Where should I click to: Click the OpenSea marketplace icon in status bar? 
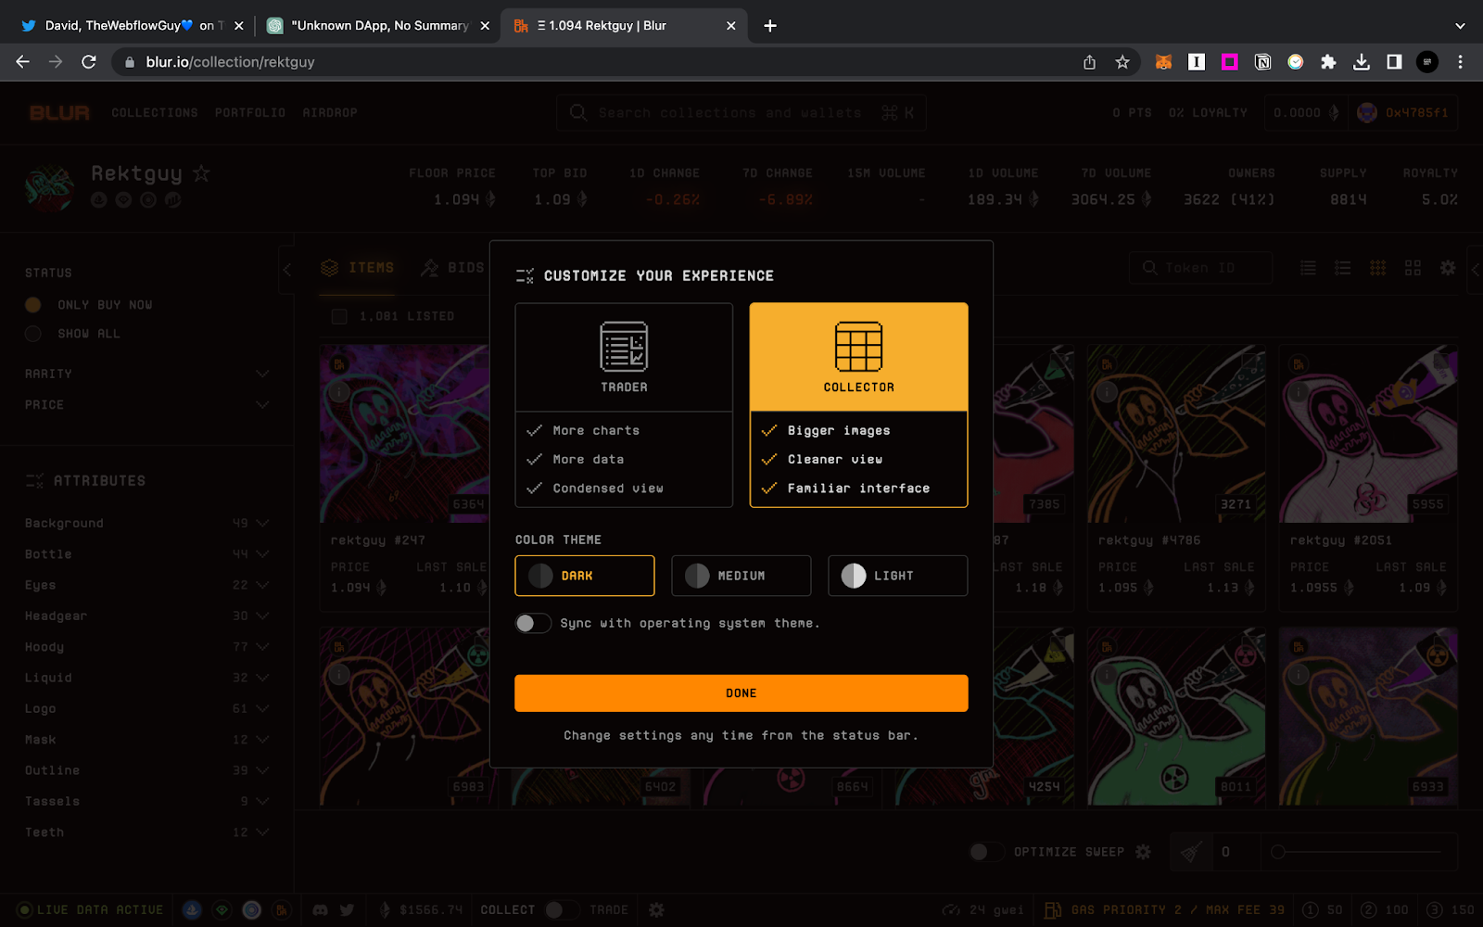(x=192, y=910)
